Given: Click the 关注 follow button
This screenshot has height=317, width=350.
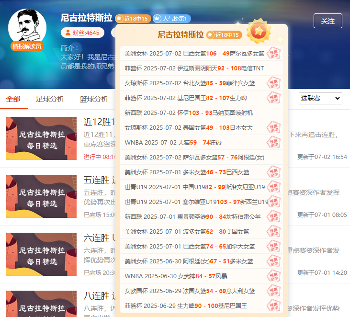Looking at the screenshot, I should click(x=327, y=21).
